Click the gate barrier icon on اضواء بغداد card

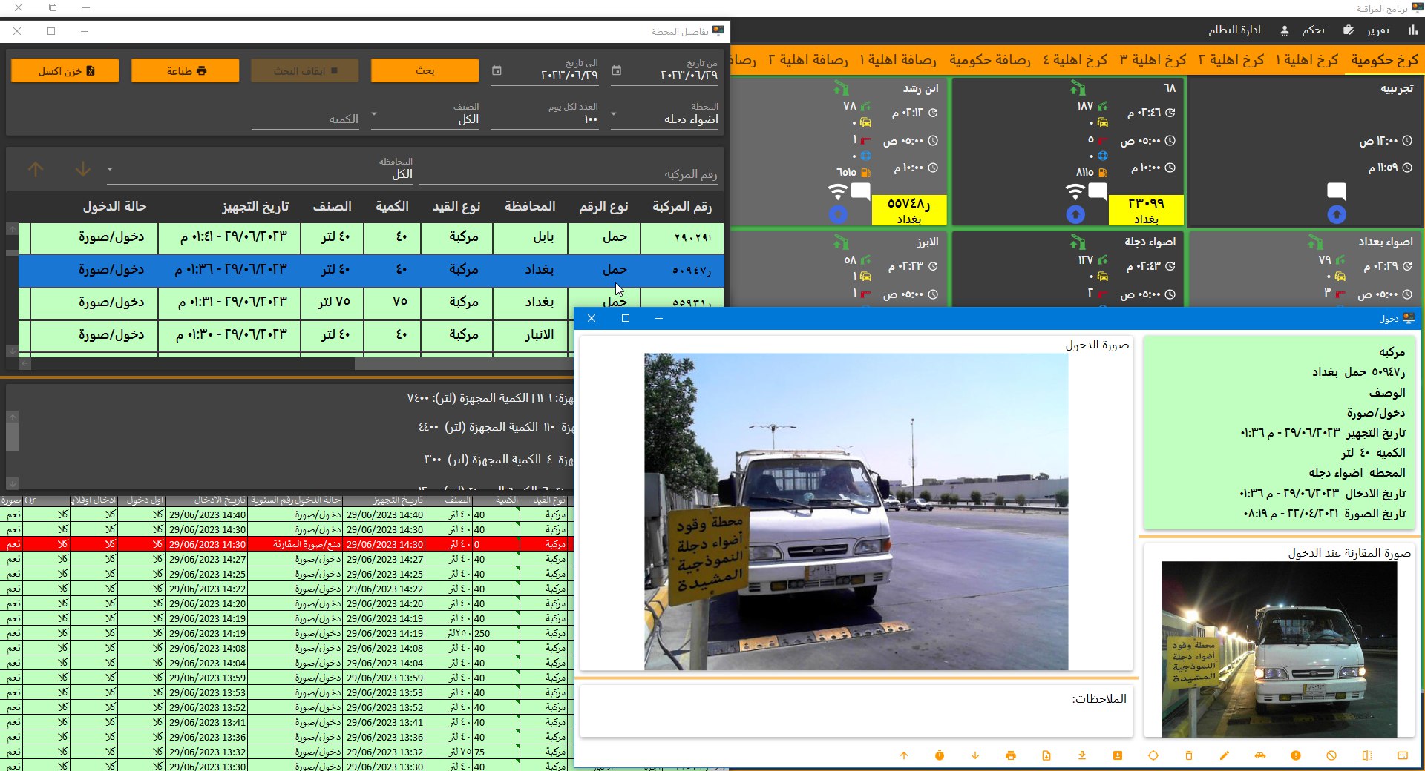[x=1315, y=242]
